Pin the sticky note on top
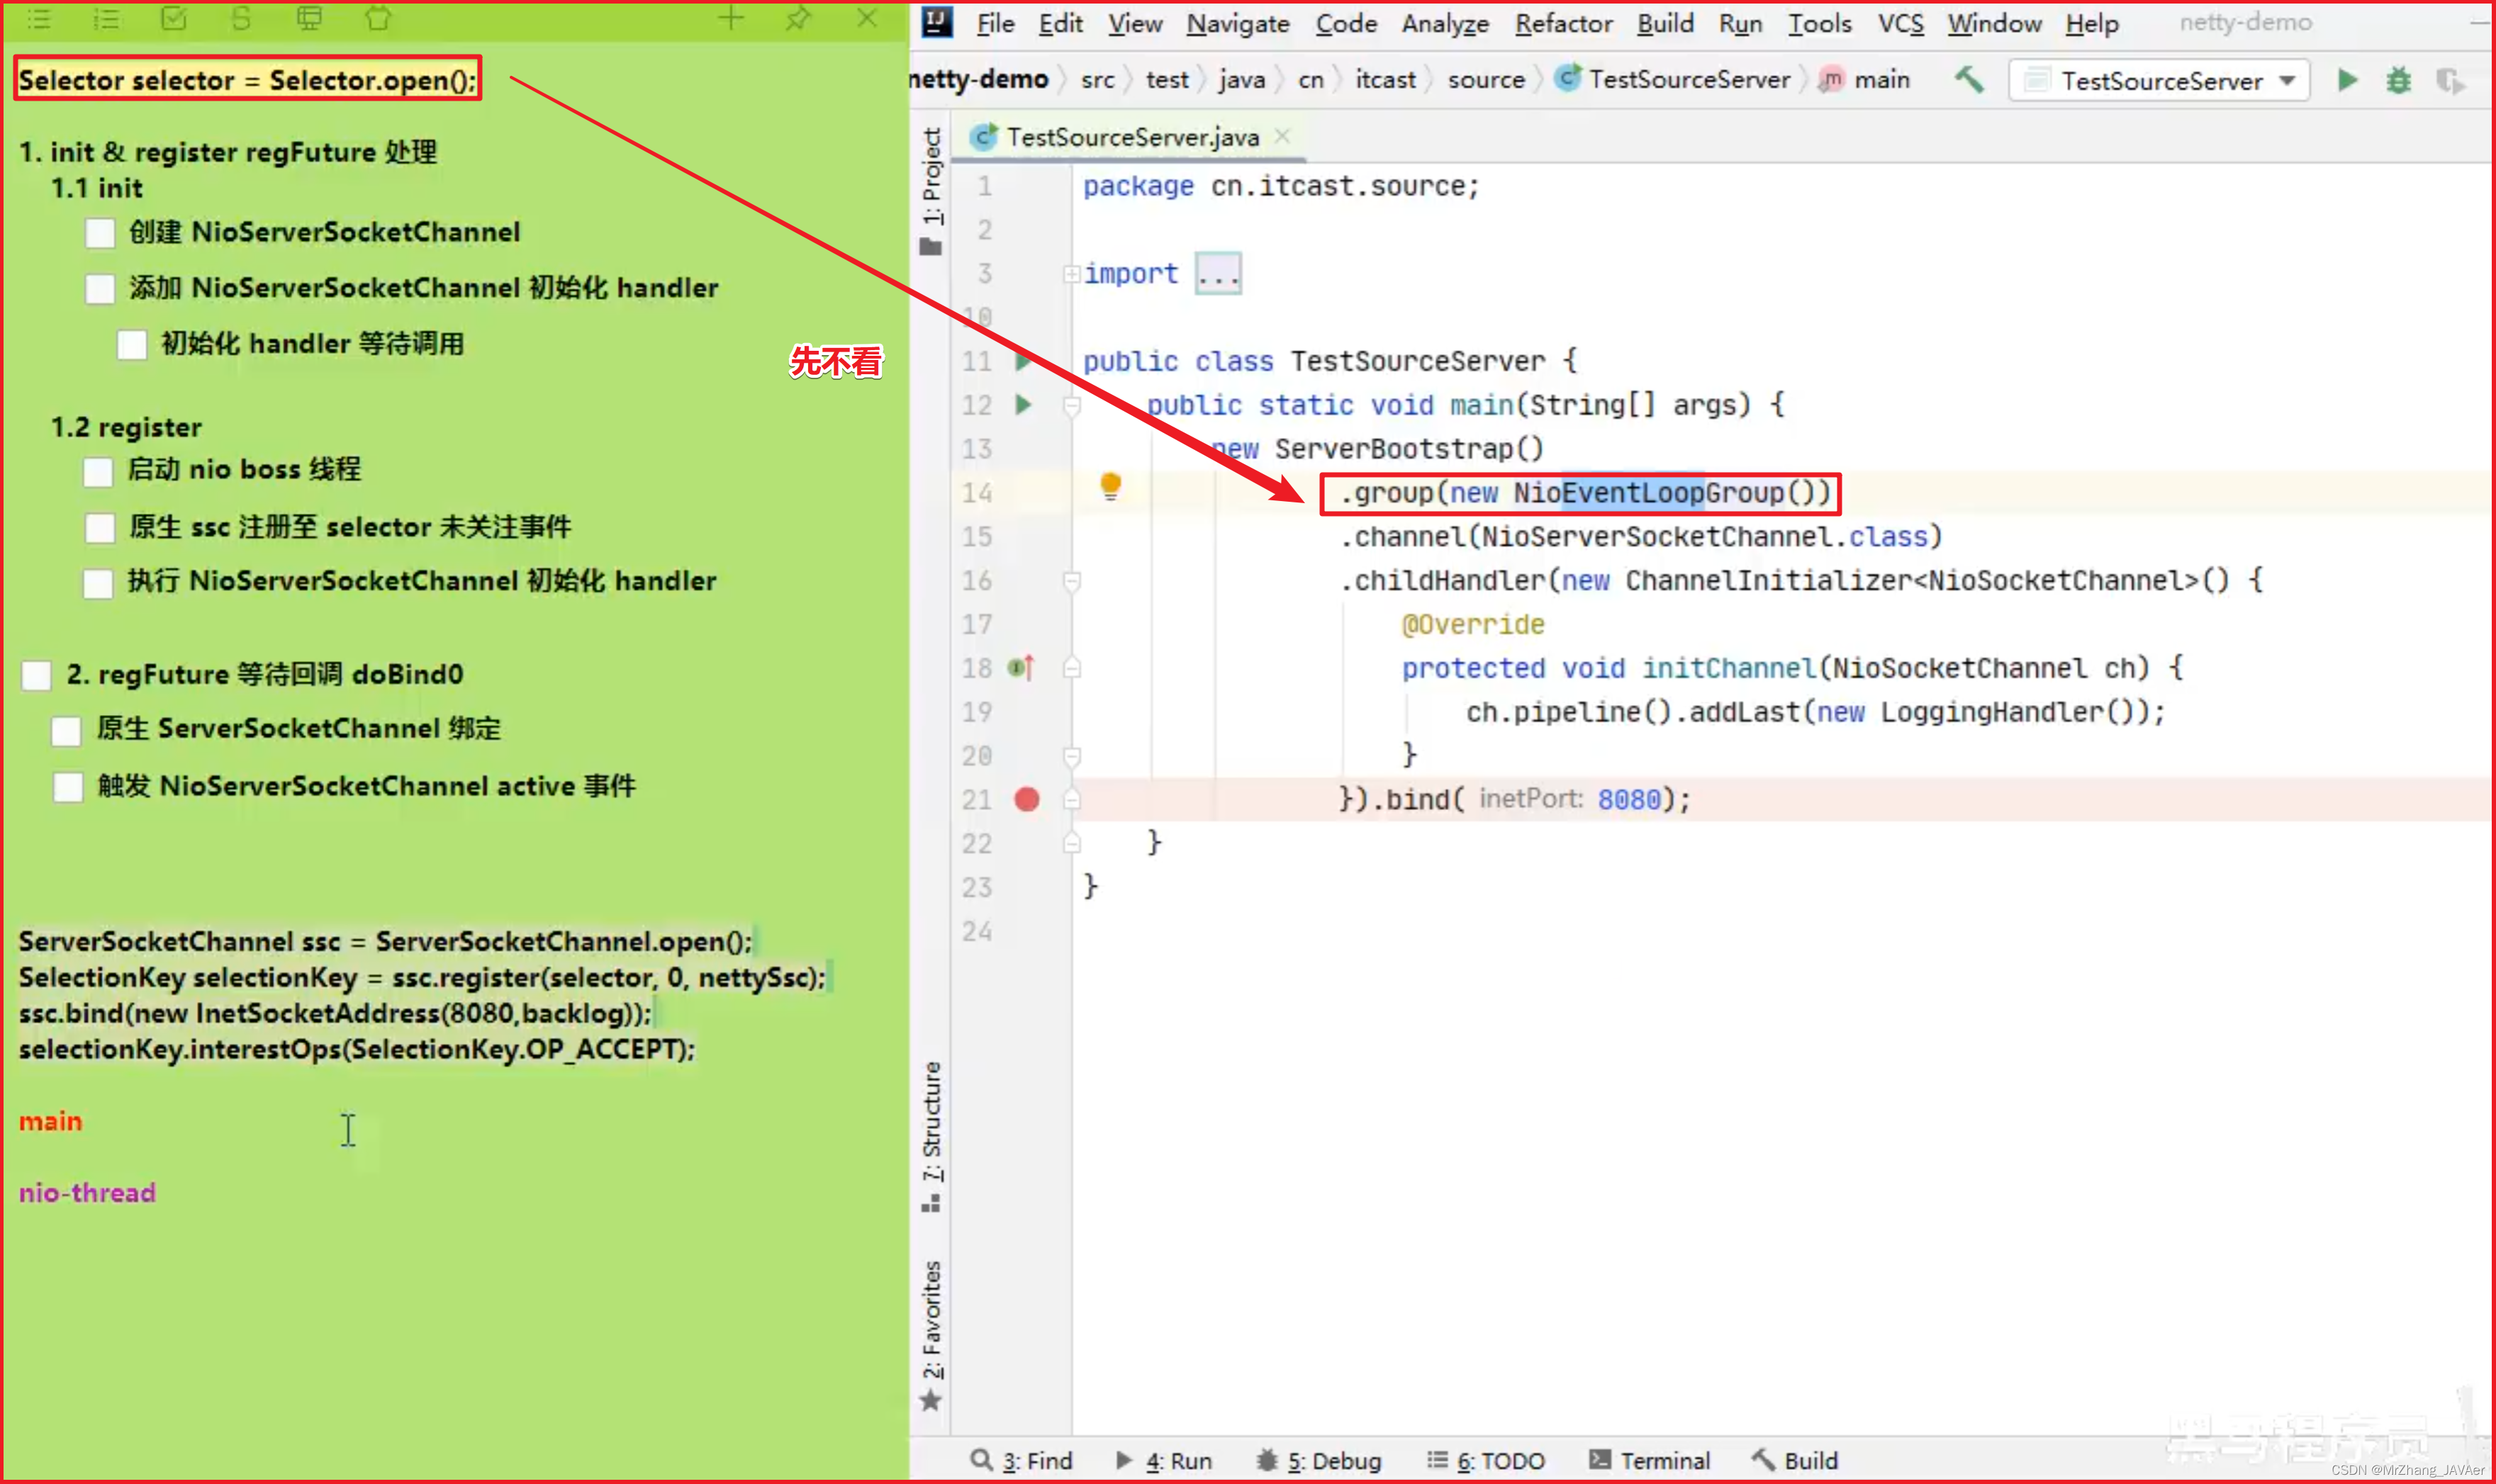This screenshot has height=1484, width=2496. [x=798, y=18]
